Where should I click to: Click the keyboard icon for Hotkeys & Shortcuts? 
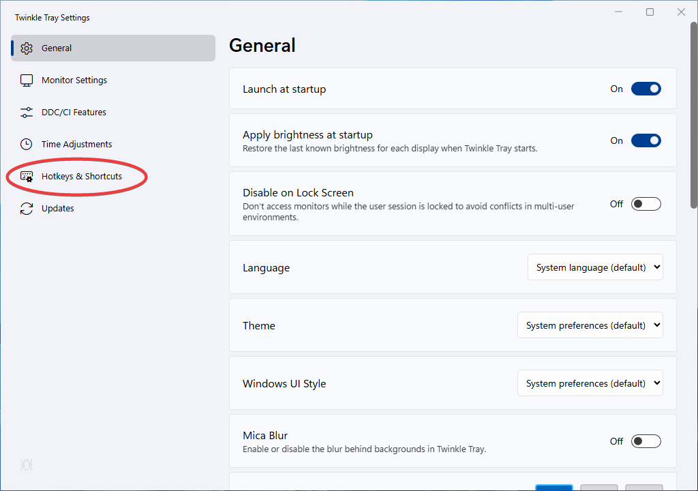pyautogui.click(x=27, y=177)
